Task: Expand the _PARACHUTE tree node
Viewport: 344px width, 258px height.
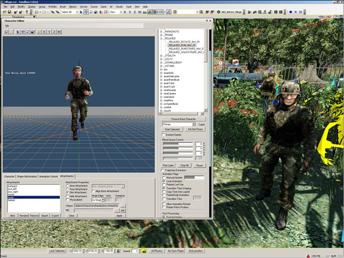Action: [x=161, y=31]
